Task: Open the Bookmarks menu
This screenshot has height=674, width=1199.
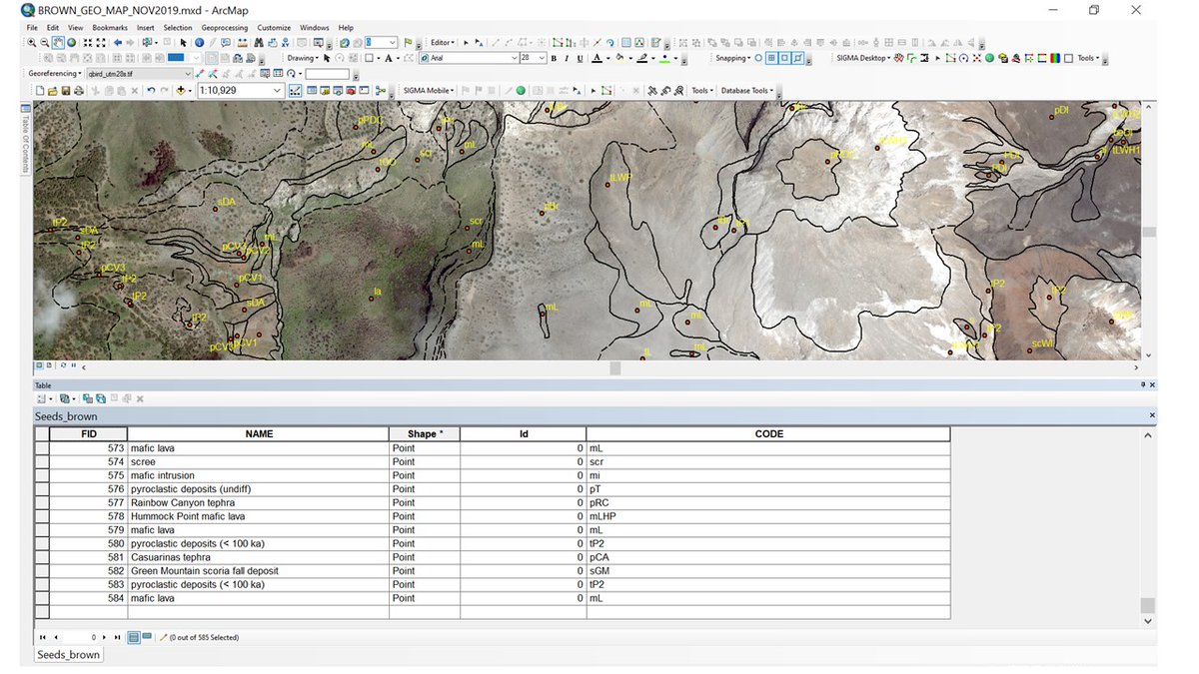Action: pyautogui.click(x=110, y=28)
